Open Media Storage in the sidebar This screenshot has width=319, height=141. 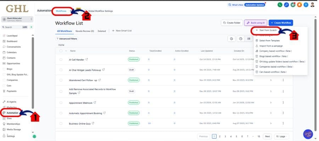click(x=13, y=129)
